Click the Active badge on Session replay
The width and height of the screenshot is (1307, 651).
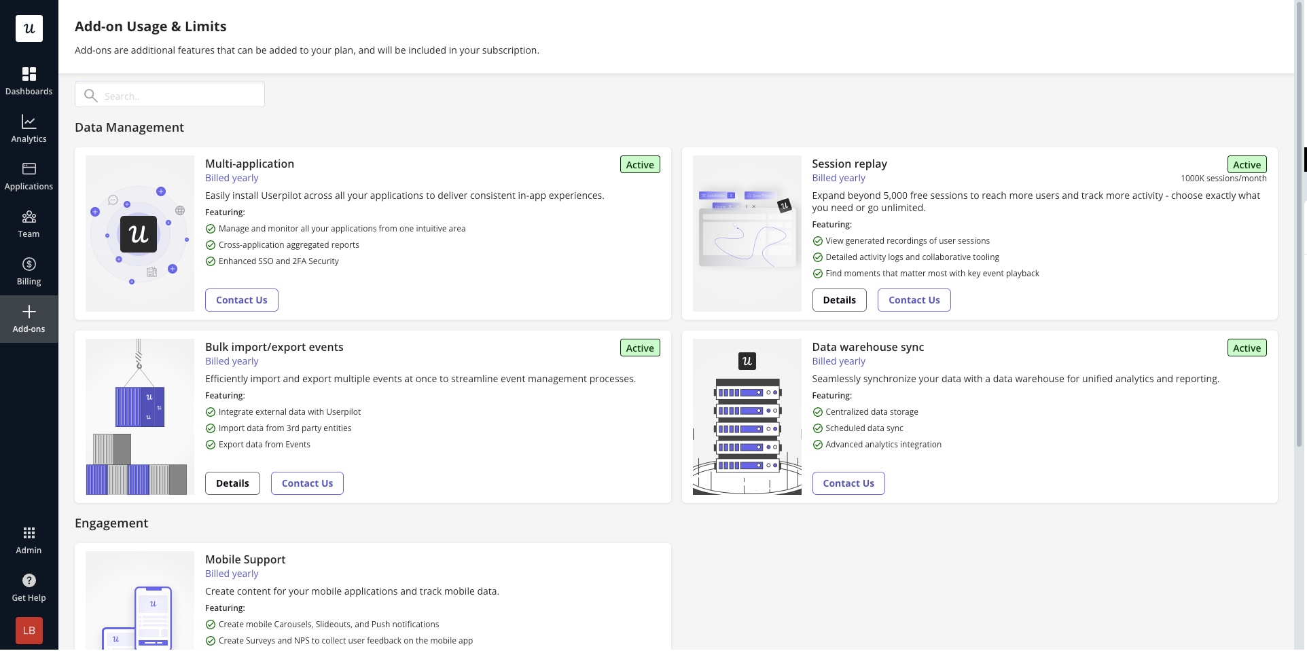click(1247, 165)
